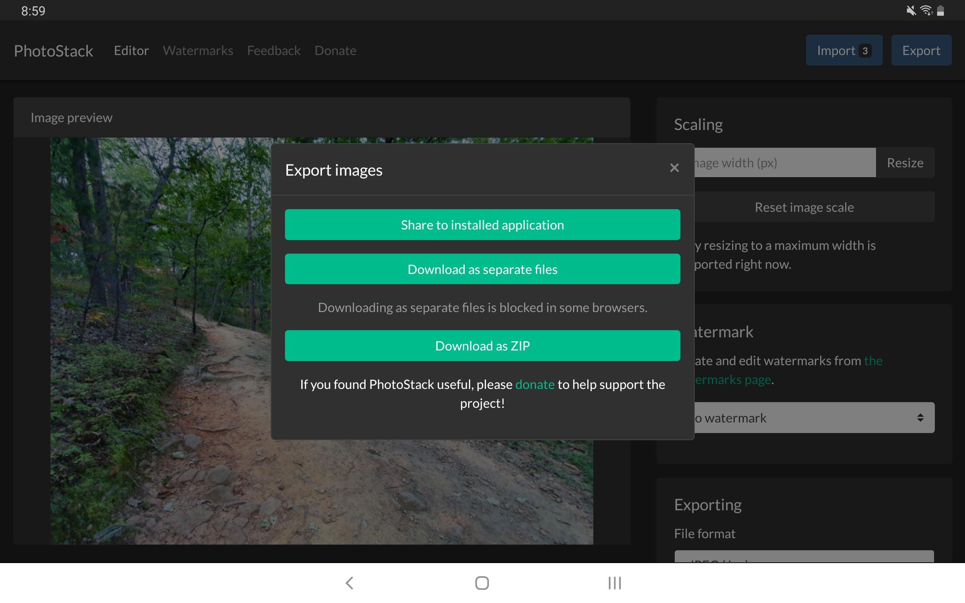The height and width of the screenshot is (603, 965).
Task: Switch to the Editor tab
Action: tap(131, 51)
